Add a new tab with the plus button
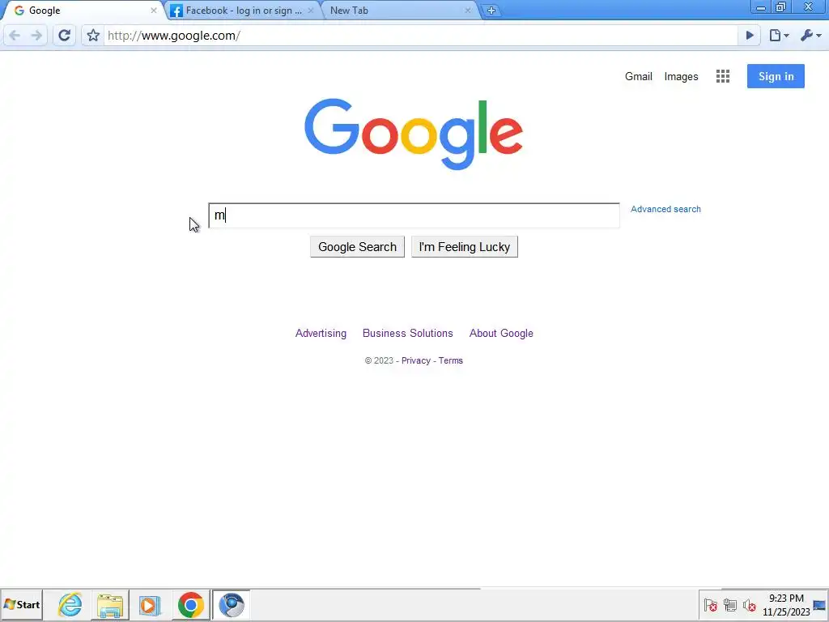 click(491, 11)
